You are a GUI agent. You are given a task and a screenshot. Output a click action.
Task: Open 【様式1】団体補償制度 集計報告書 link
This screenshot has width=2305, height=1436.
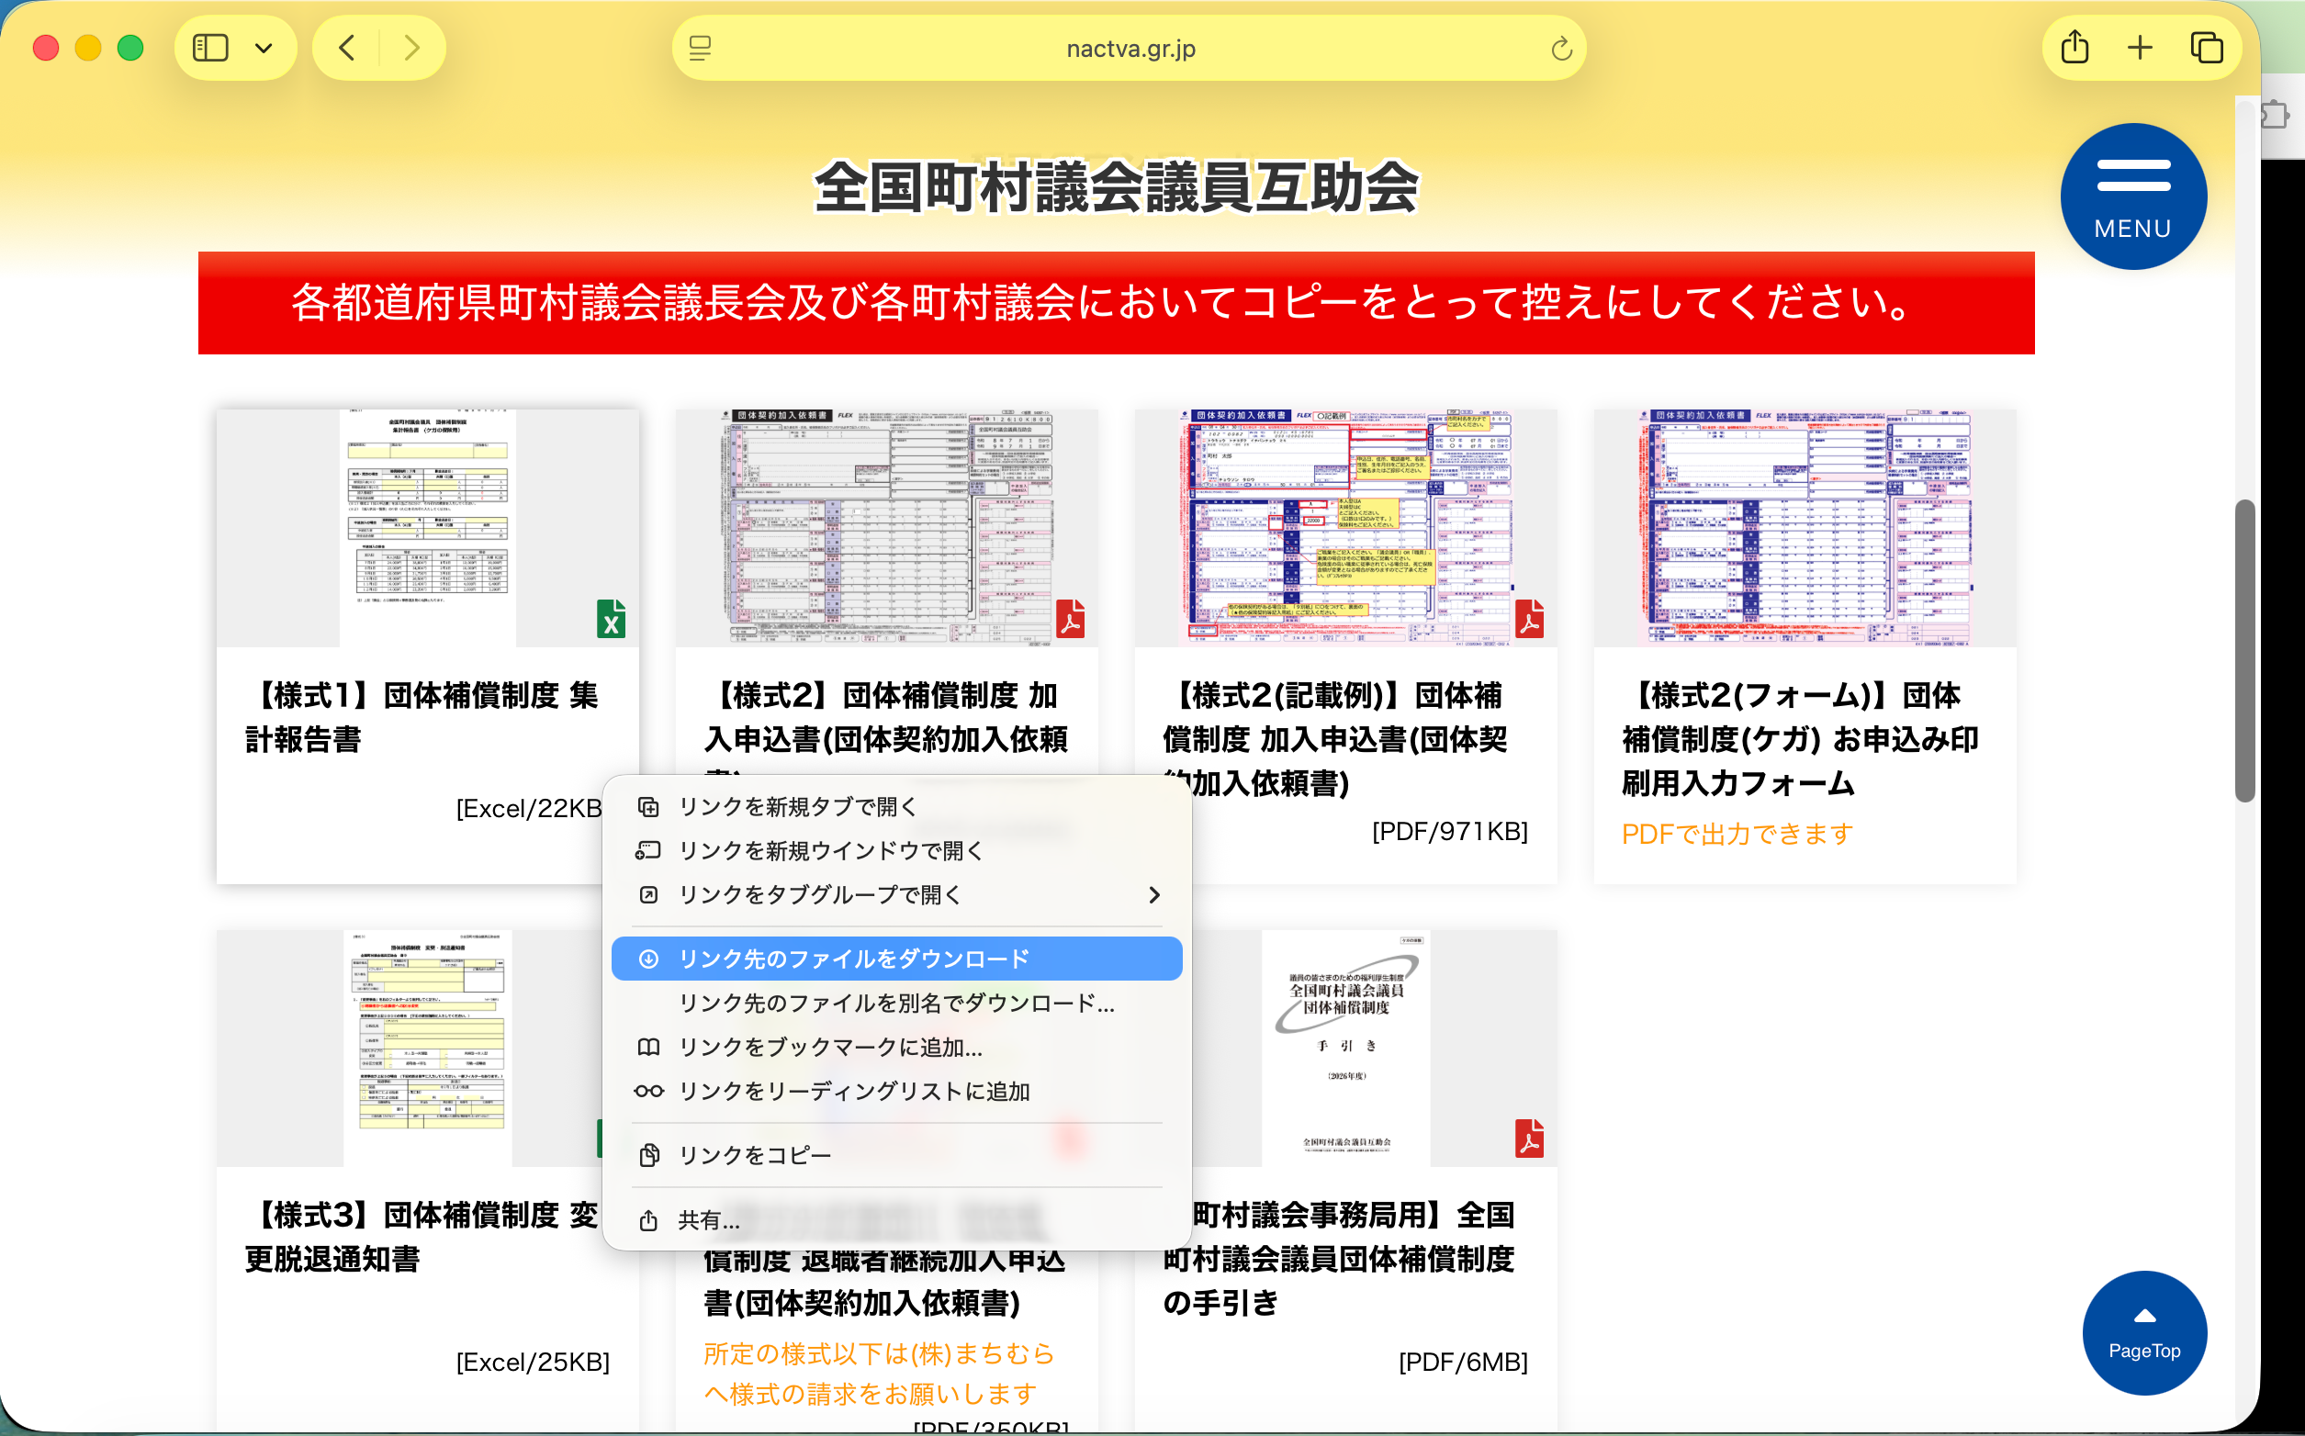tap(422, 717)
